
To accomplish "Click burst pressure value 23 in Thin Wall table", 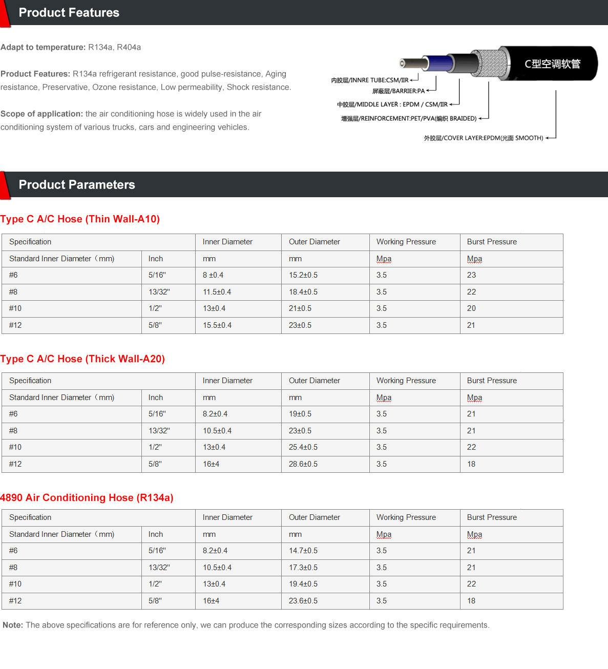I will click(x=471, y=275).
